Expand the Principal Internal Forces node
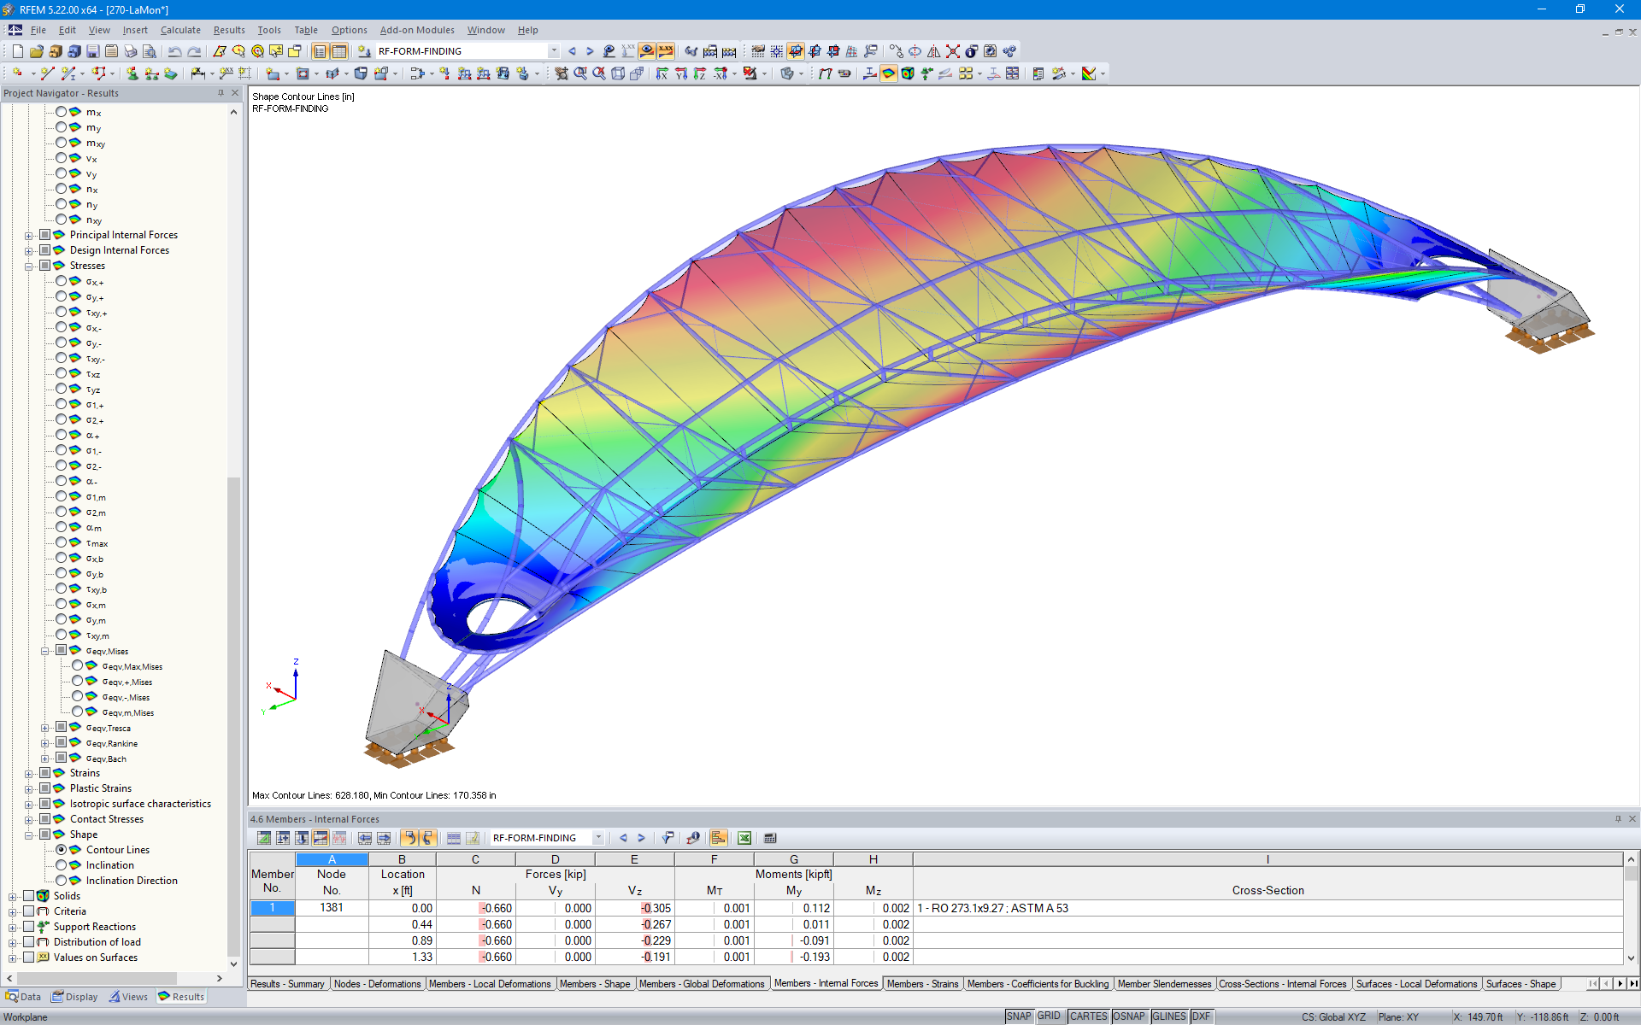This screenshot has height=1025, width=1641. pos(29,235)
